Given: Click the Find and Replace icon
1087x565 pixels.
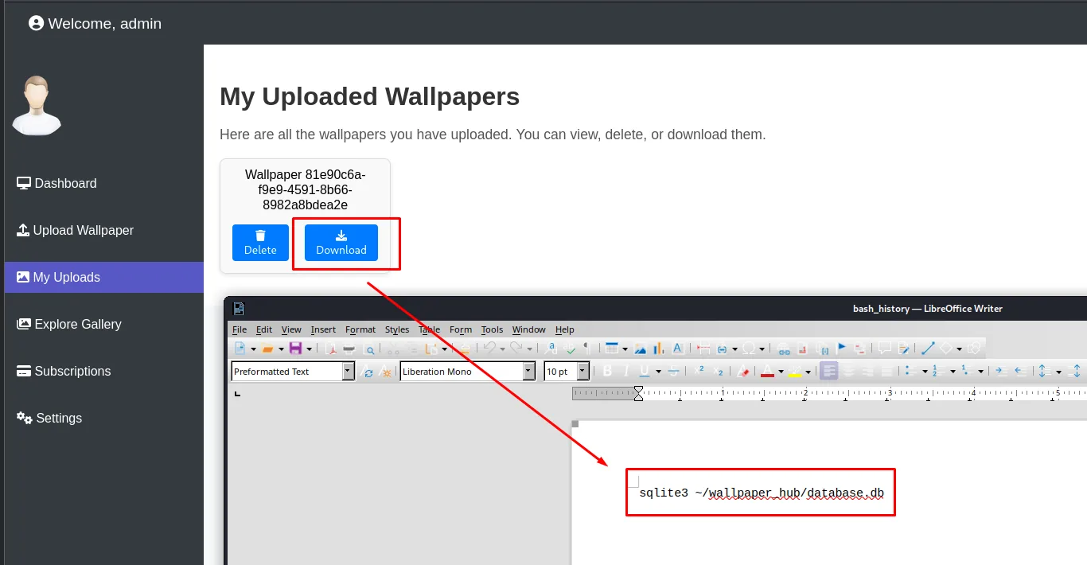Looking at the screenshot, I should pyautogui.click(x=549, y=348).
